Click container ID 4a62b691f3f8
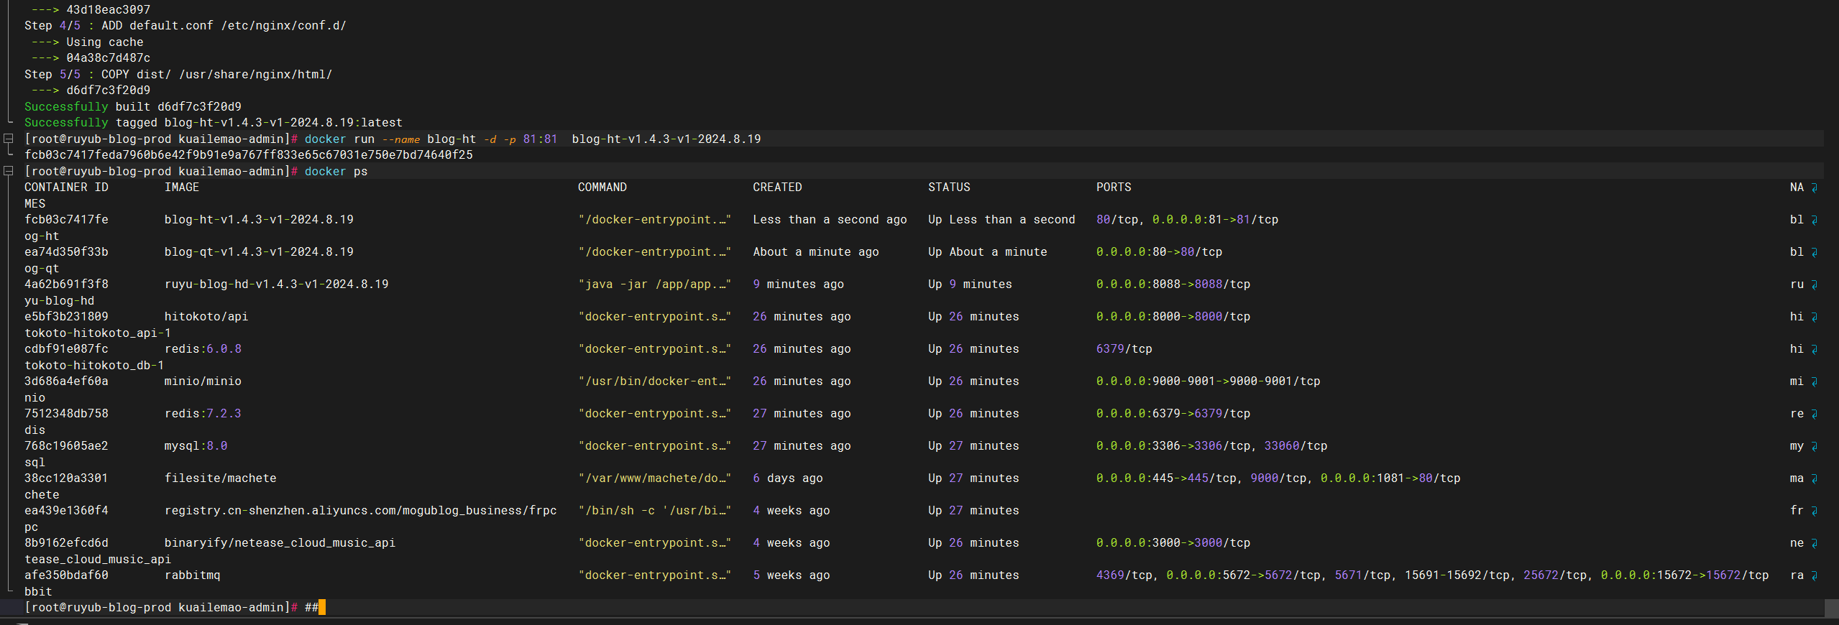 (x=66, y=284)
